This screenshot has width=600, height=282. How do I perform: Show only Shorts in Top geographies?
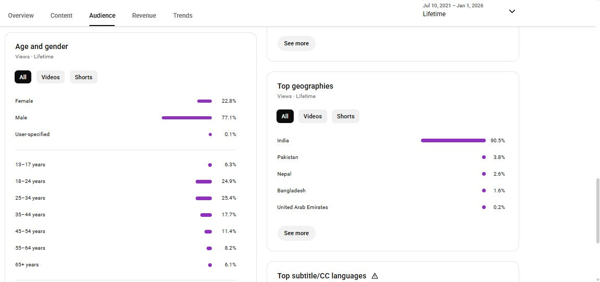coord(345,116)
